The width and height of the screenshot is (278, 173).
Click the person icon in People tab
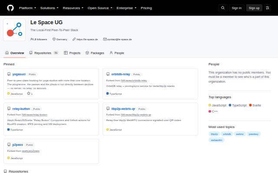(111, 53)
